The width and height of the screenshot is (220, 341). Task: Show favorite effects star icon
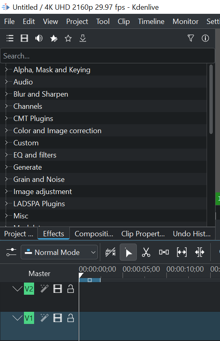click(x=68, y=39)
